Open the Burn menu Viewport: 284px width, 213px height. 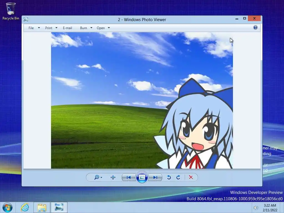[83, 28]
